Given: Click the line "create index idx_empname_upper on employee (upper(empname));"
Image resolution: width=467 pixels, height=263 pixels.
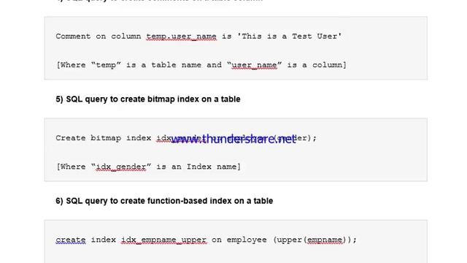Looking at the screenshot, I should (x=206, y=240).
